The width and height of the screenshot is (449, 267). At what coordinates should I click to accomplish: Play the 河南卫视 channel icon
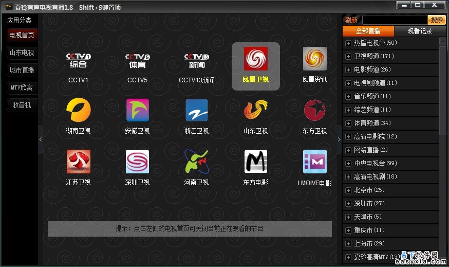(x=196, y=162)
